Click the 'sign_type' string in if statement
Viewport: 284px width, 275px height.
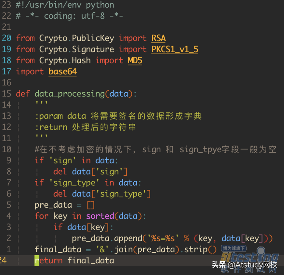pos(74,183)
